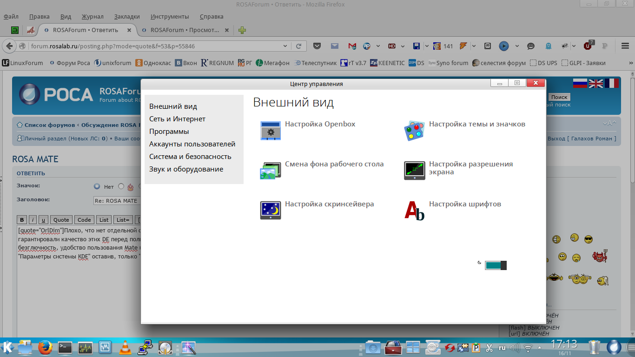Click the 'Поиск' forum search button
635x357 pixels.
coord(559,97)
